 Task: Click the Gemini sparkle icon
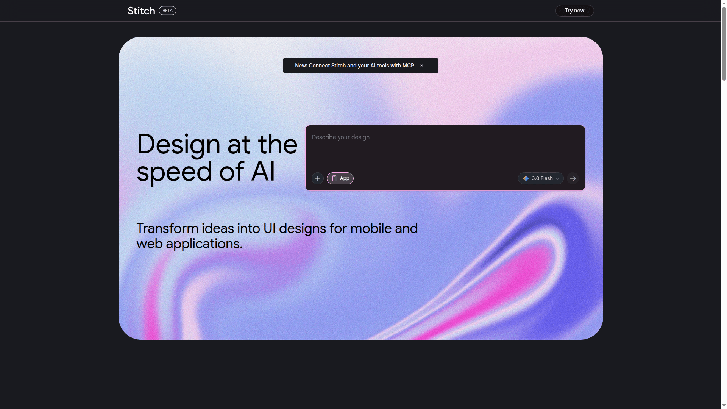pos(526,178)
